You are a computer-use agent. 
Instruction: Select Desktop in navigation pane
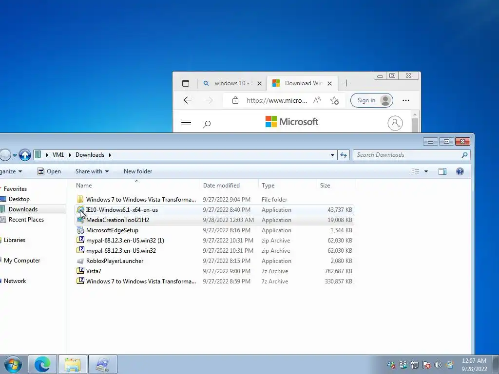tap(19, 199)
